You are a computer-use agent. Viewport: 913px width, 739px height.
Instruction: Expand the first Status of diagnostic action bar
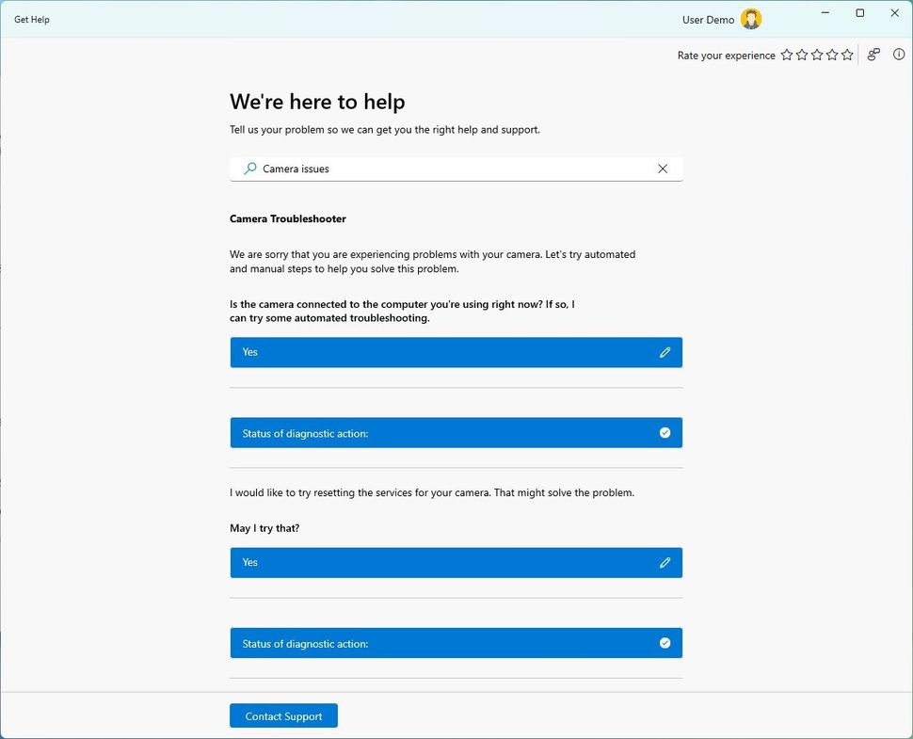pos(456,432)
